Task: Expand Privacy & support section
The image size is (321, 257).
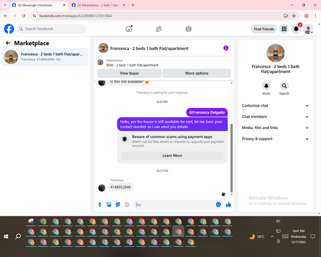Action: point(275,139)
